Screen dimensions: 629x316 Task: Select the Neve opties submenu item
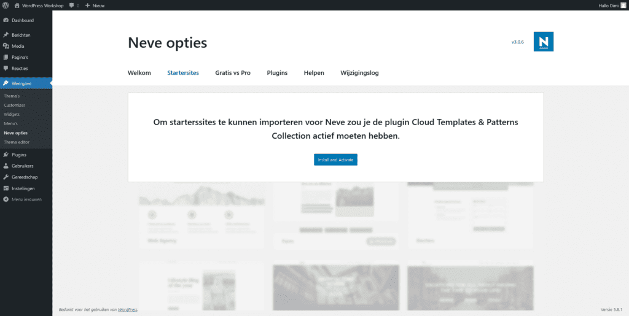(15, 133)
